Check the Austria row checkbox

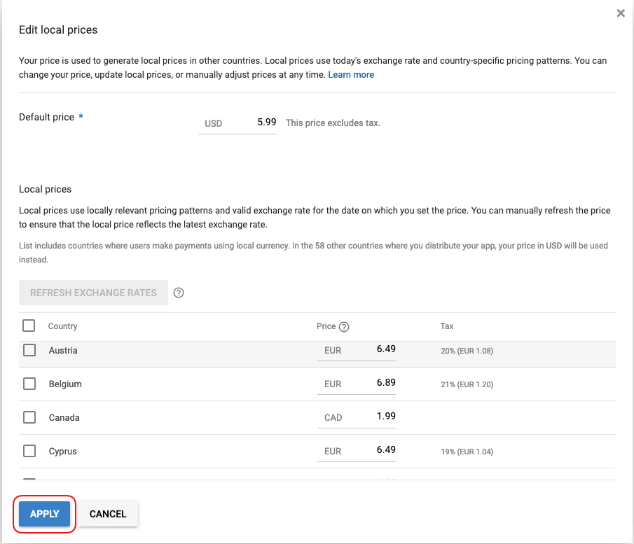click(29, 350)
